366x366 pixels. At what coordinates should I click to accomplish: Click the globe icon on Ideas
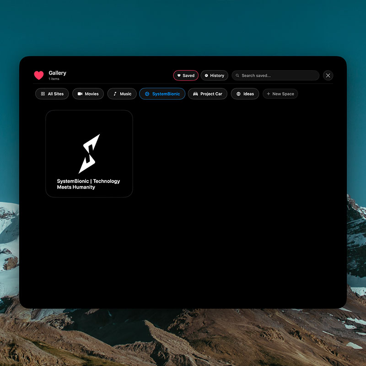coord(238,94)
